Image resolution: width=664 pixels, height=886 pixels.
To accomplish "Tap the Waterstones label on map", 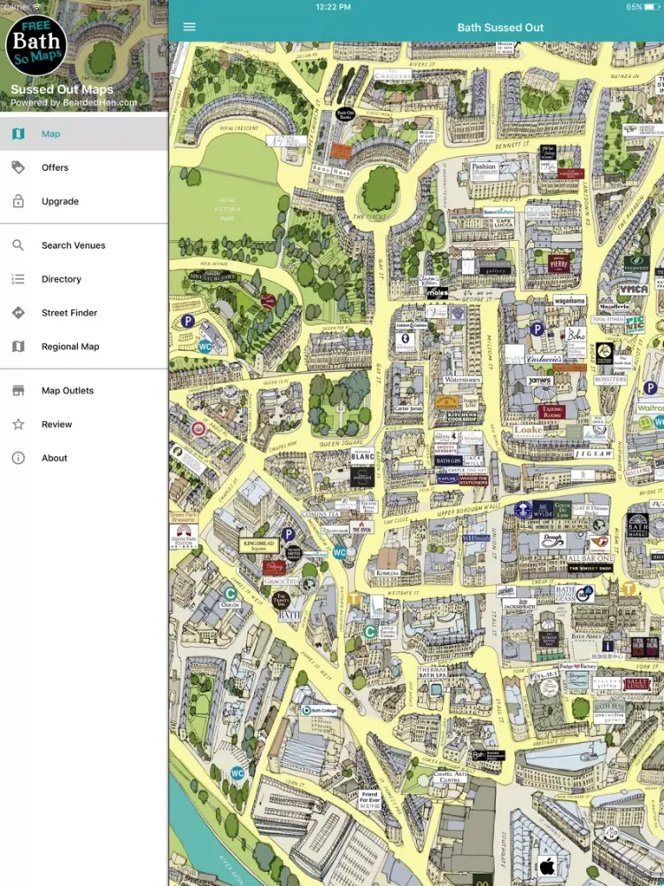I will tap(462, 380).
